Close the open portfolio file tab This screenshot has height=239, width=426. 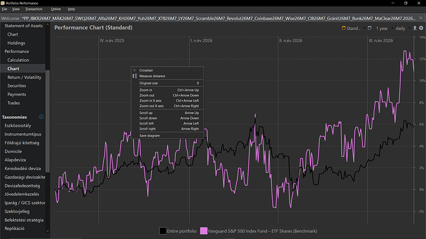421,18
